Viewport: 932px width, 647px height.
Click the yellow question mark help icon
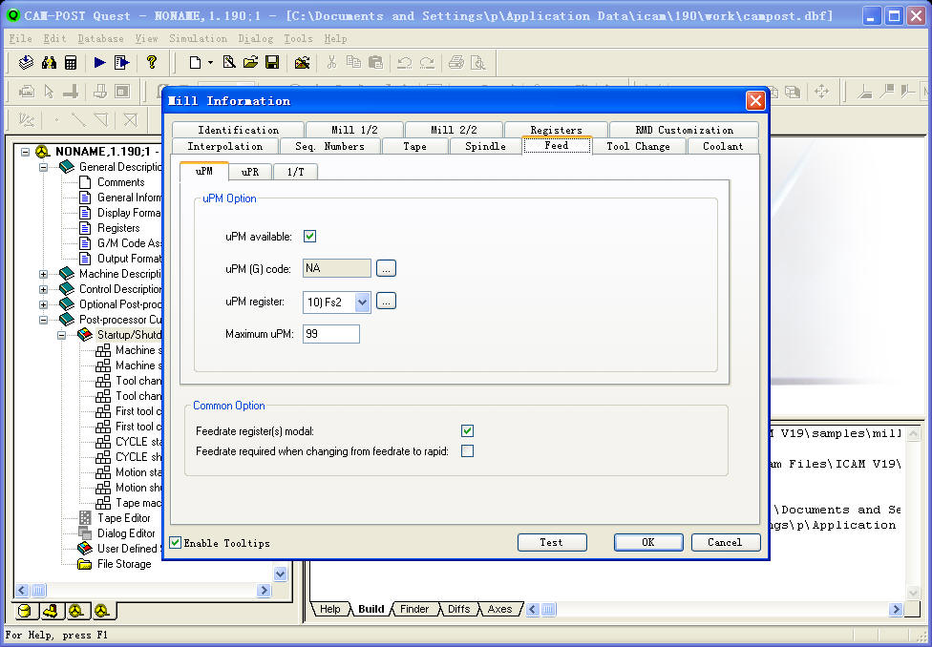click(152, 62)
